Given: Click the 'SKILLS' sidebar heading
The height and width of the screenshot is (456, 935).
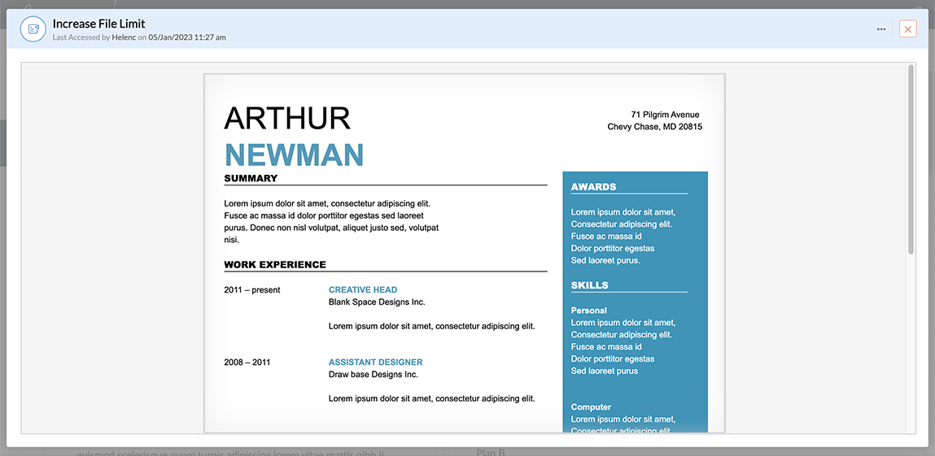Looking at the screenshot, I should [x=590, y=285].
